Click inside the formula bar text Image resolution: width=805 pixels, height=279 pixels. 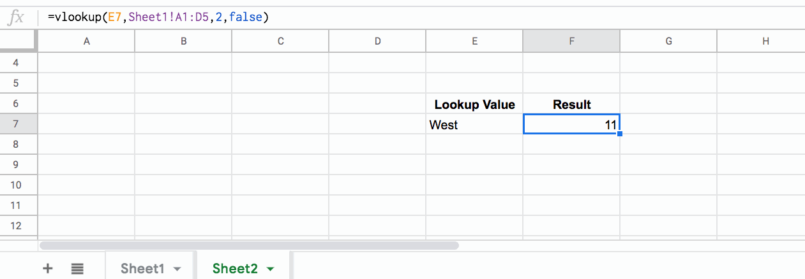[158, 17]
